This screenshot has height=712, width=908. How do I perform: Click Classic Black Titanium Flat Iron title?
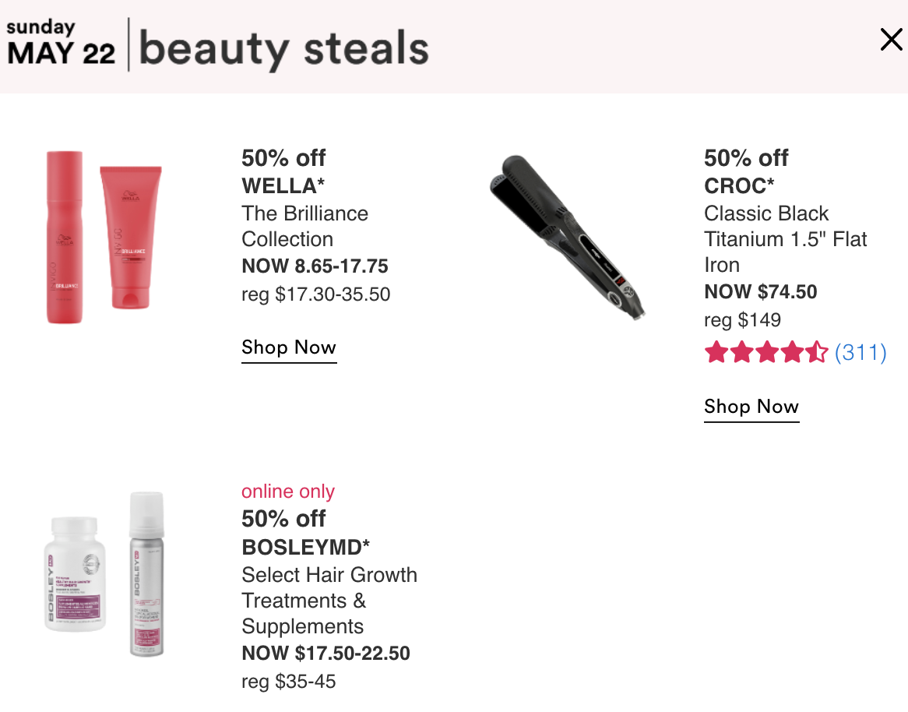785,239
